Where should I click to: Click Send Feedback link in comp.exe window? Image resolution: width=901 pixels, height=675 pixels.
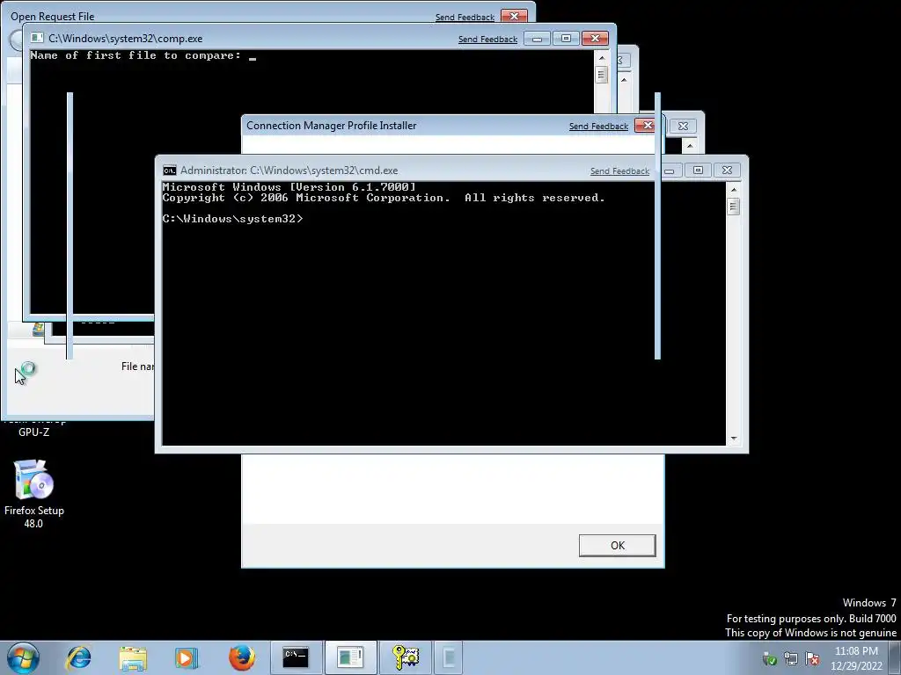click(x=487, y=39)
